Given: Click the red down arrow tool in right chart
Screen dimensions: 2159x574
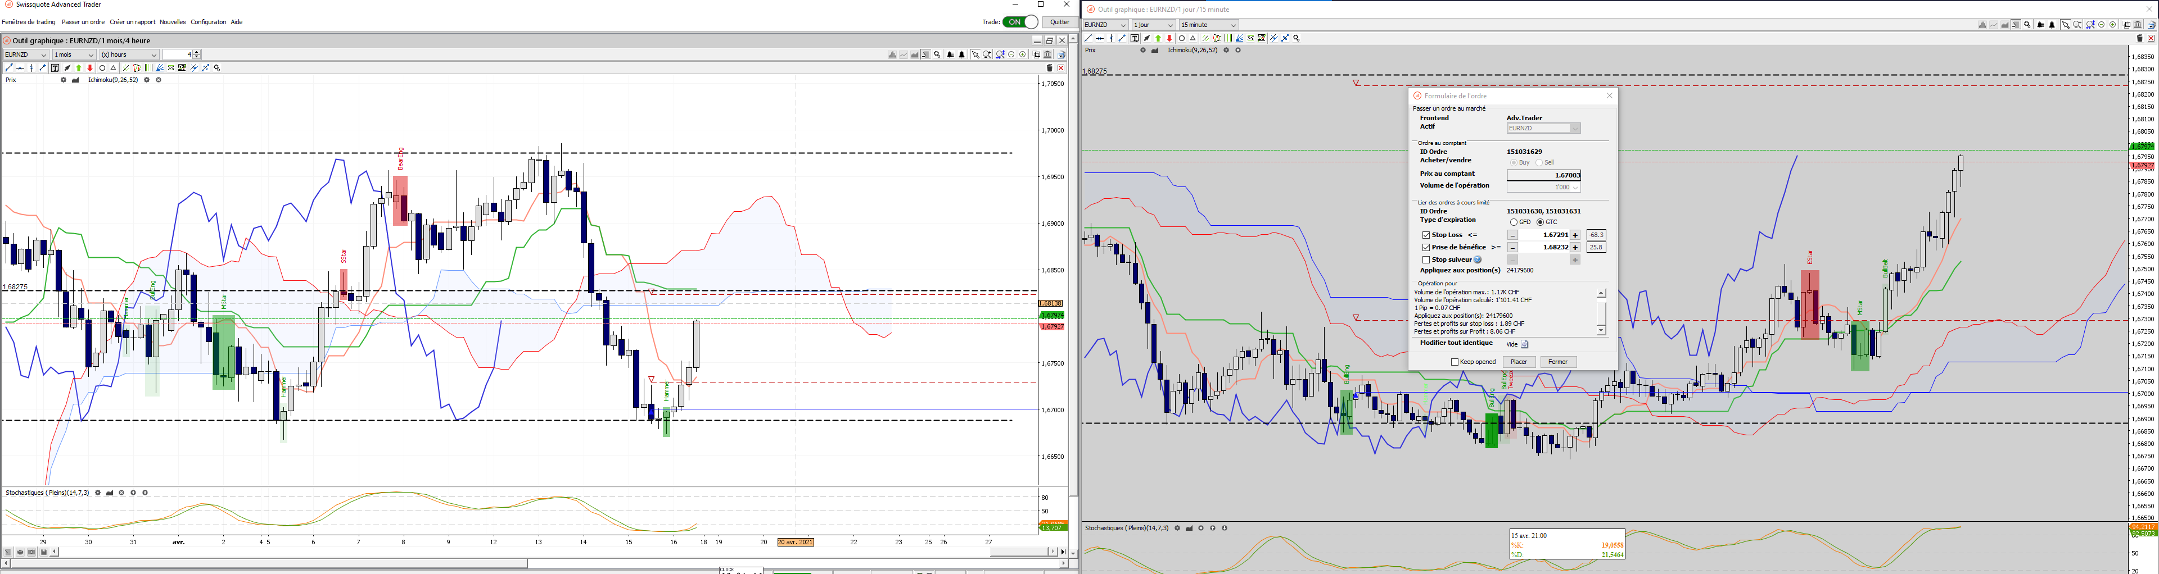Looking at the screenshot, I should pyautogui.click(x=1170, y=39).
